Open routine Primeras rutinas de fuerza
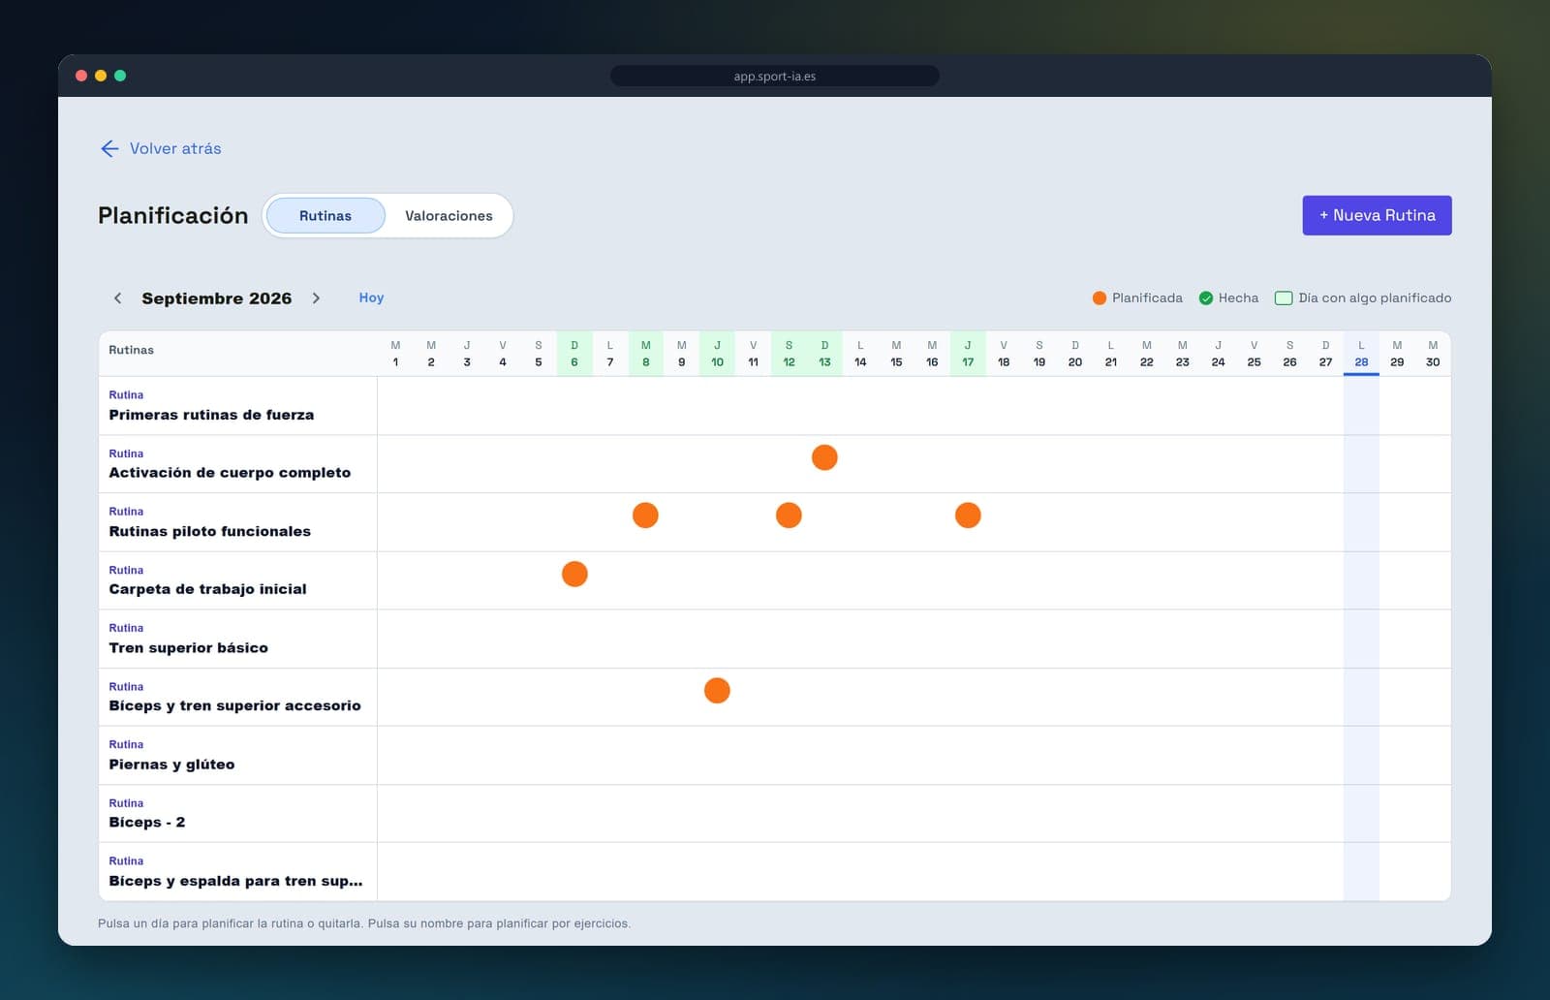The image size is (1550, 1000). (x=211, y=415)
